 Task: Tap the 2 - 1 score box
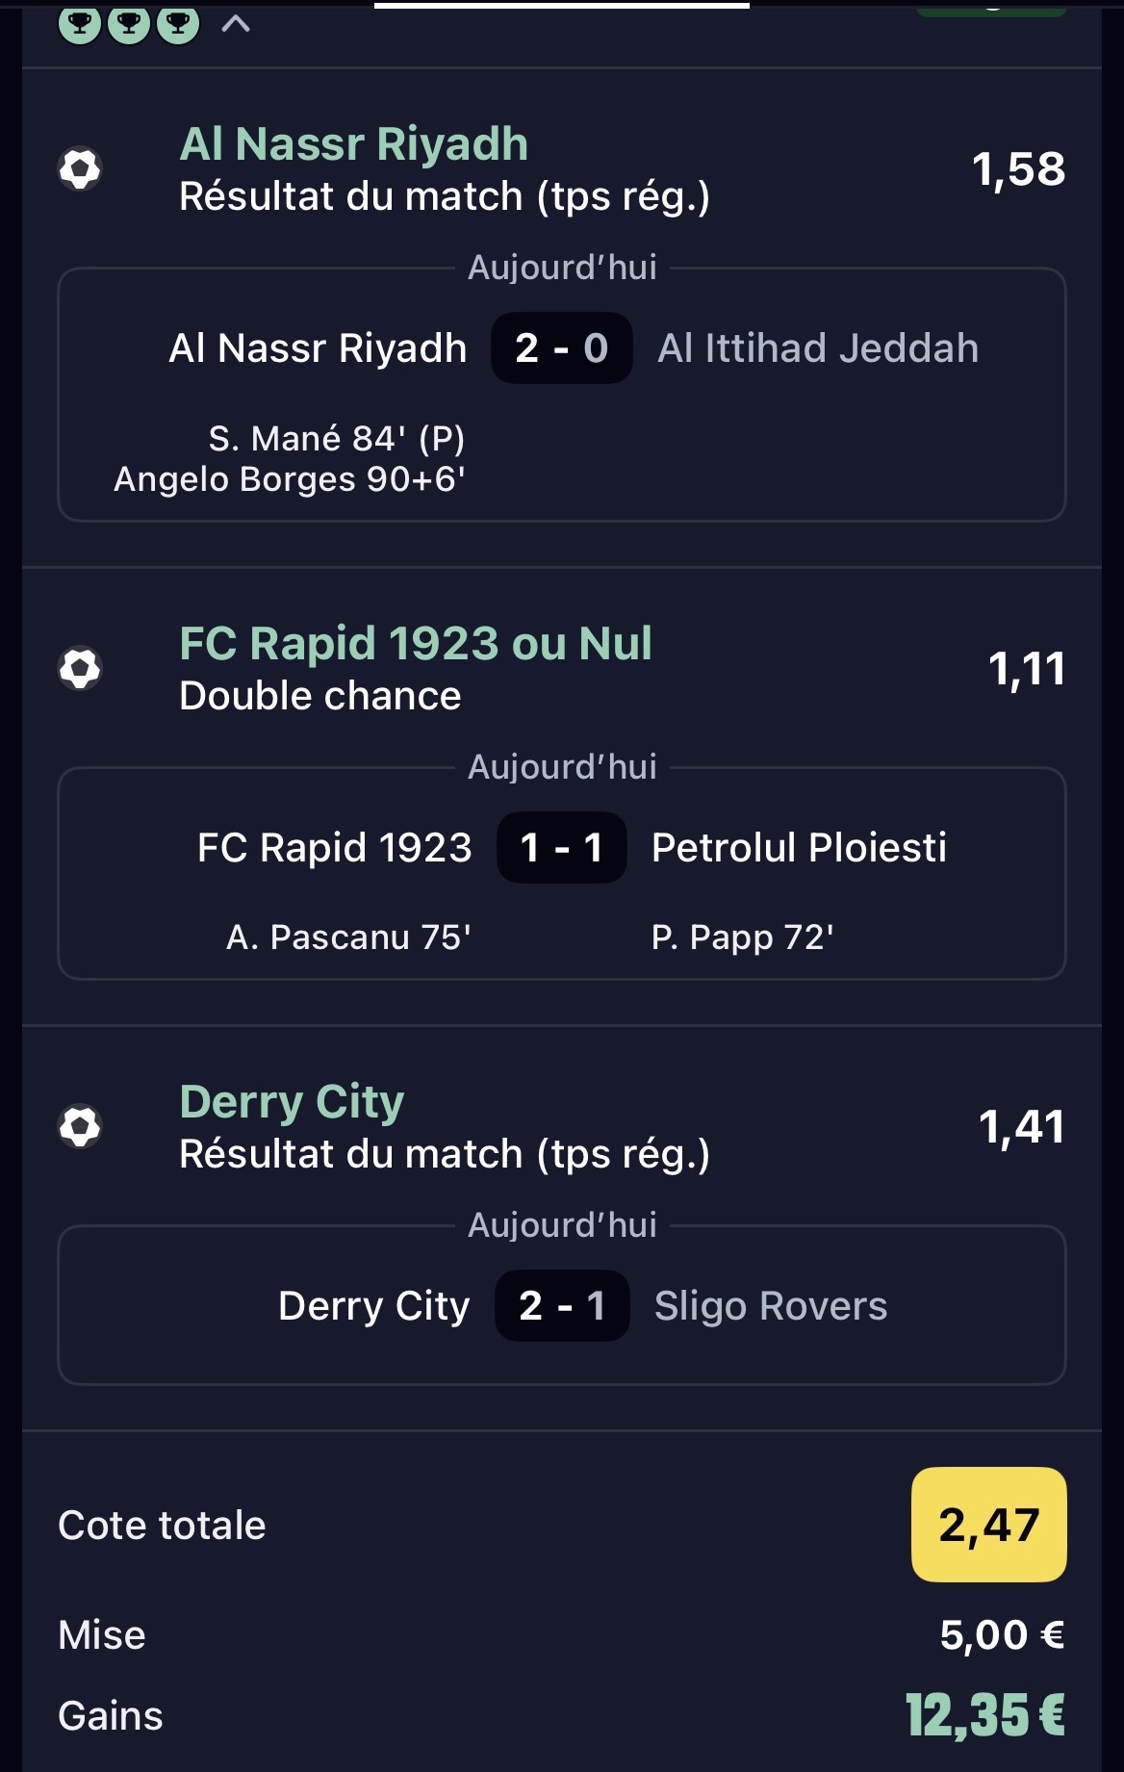coord(562,1306)
